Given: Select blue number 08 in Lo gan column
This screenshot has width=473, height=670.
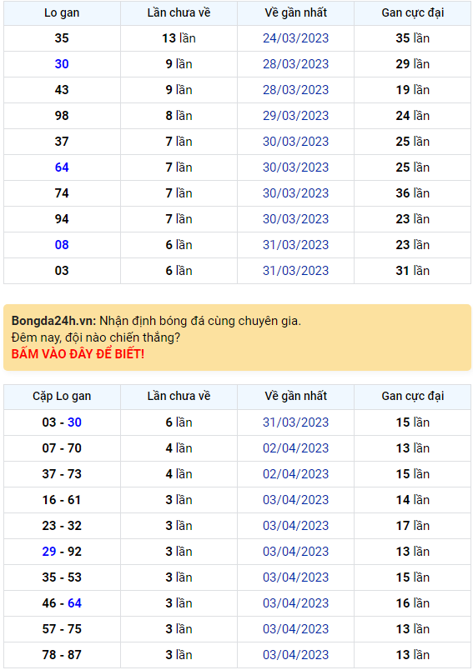Looking at the screenshot, I should point(62,245).
